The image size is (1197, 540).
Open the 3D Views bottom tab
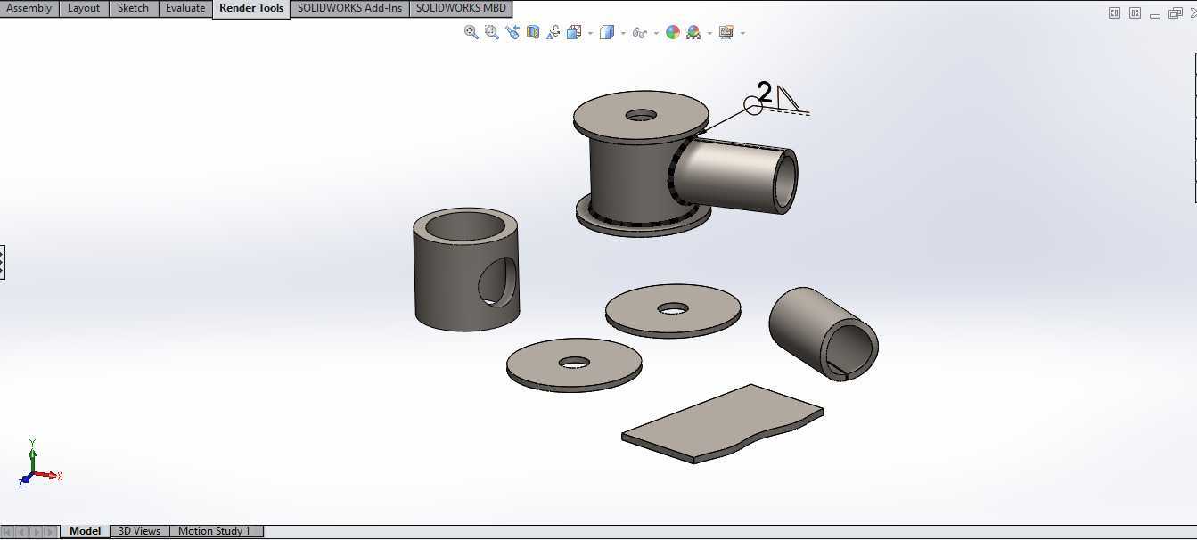(140, 531)
